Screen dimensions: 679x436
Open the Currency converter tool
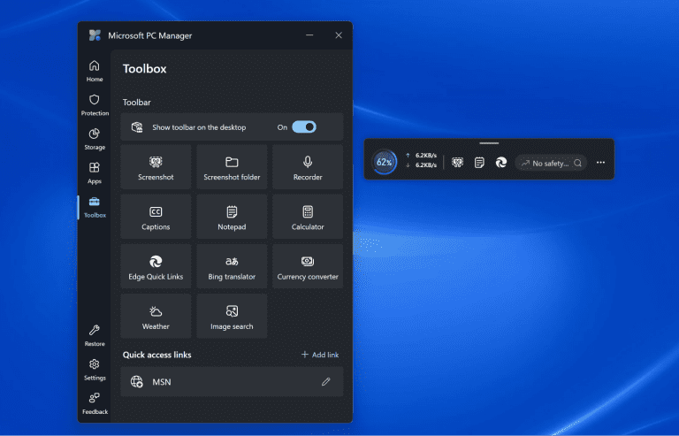[x=308, y=266]
